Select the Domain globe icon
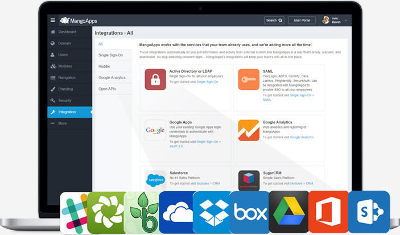 tap(52, 43)
